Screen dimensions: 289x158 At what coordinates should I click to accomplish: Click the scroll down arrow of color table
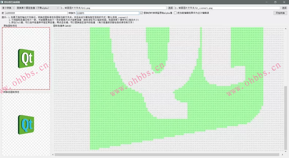pos(285,151)
